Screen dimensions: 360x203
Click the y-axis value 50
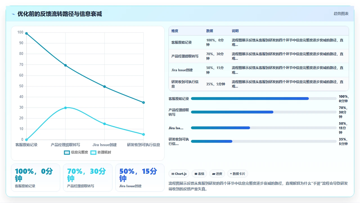(x=21, y=86)
